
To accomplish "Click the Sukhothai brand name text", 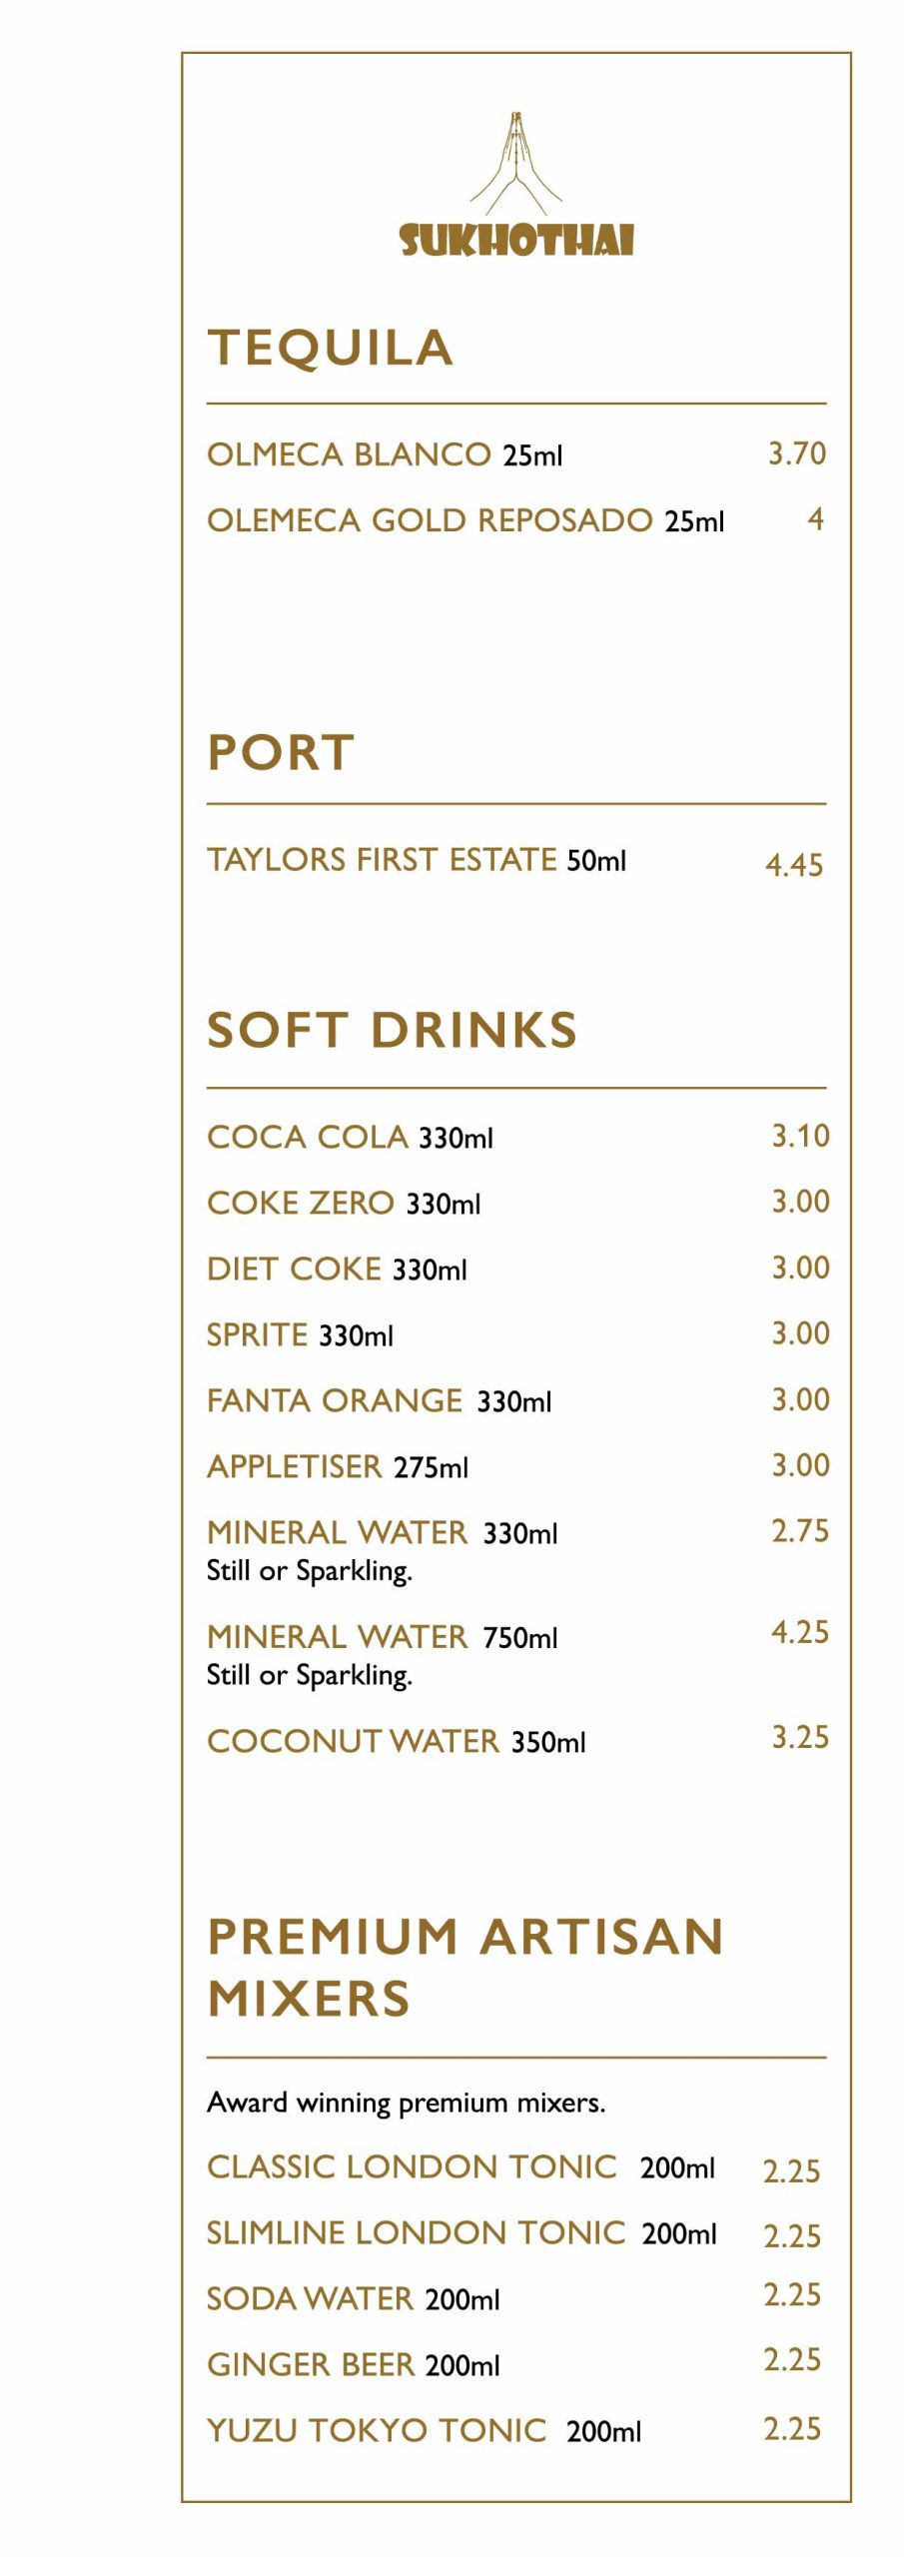I will tap(516, 241).
